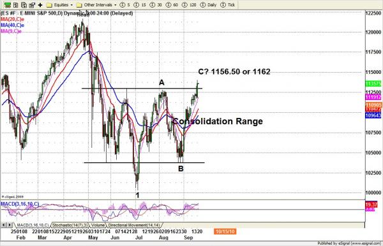Switch chart to 120 minute interval
383x246 pixels.
click(x=190, y=5)
